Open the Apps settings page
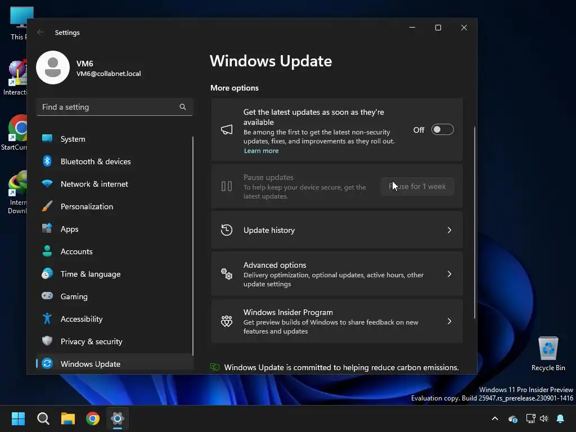The image size is (576, 432). (x=115, y=229)
